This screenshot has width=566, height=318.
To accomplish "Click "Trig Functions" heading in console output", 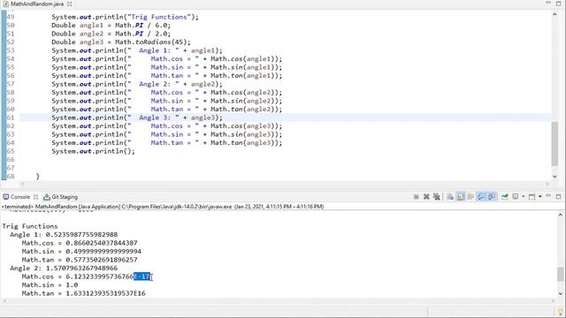I will tap(30, 226).
